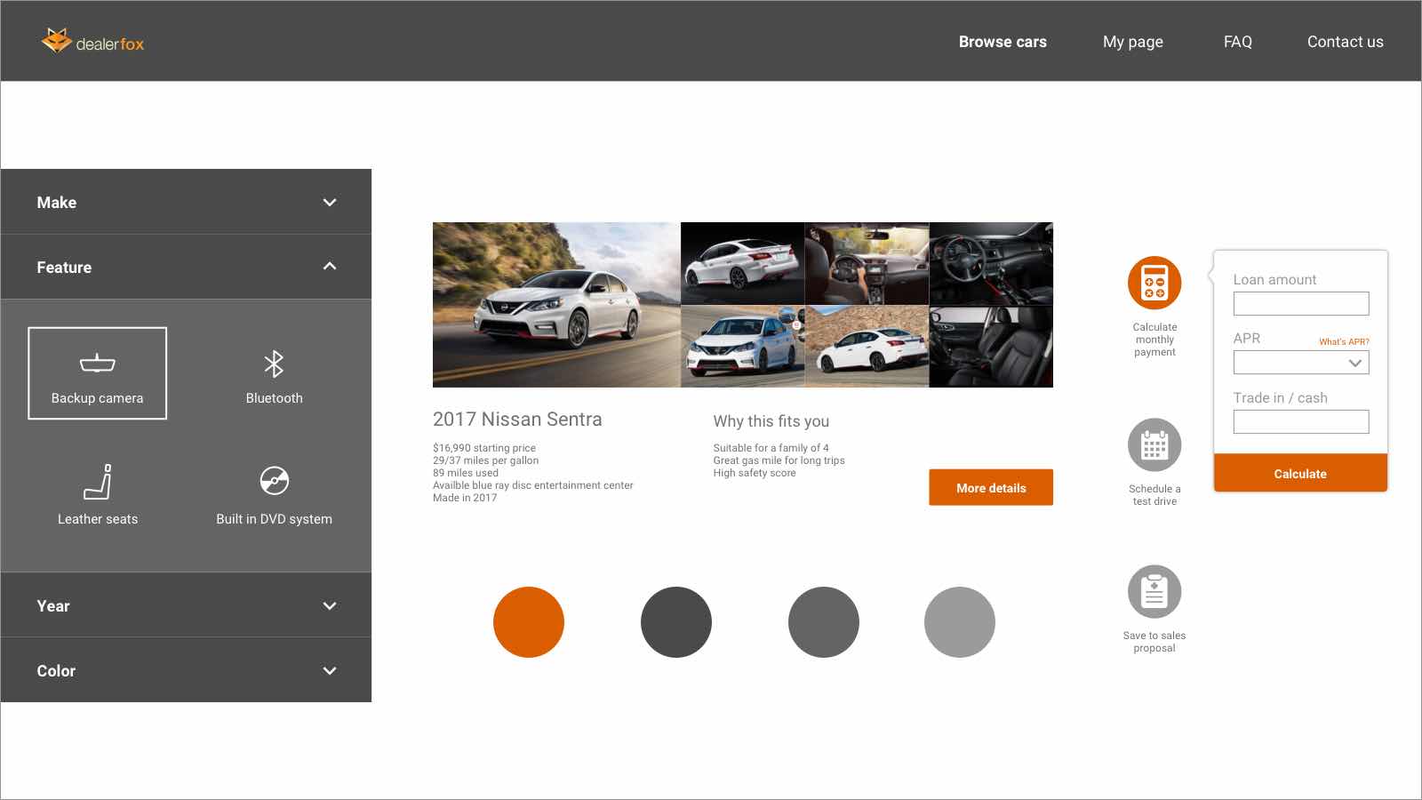Click the '$16,990 starting price' text

coord(484,448)
